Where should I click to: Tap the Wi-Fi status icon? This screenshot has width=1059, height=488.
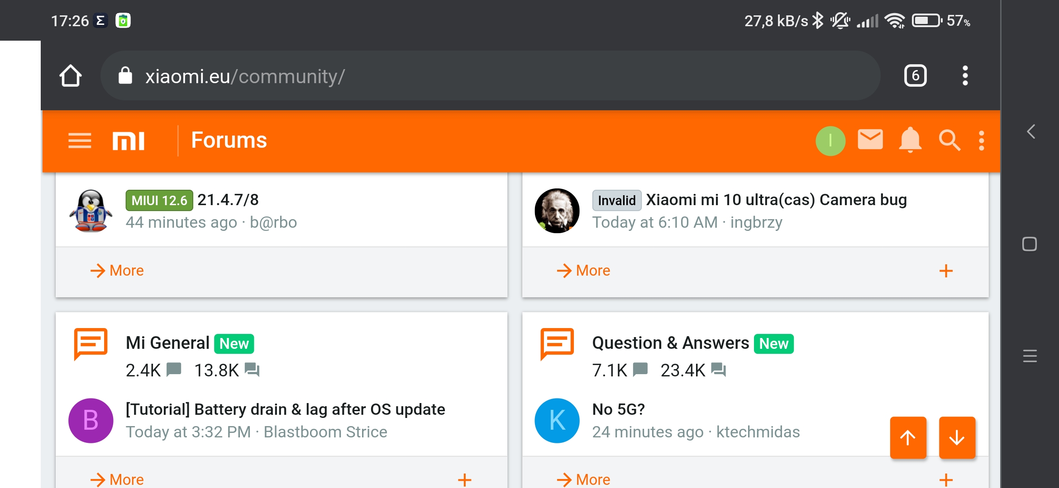(x=895, y=21)
